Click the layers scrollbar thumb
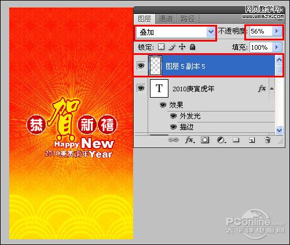The height and width of the screenshot is (245, 290). 279,69
